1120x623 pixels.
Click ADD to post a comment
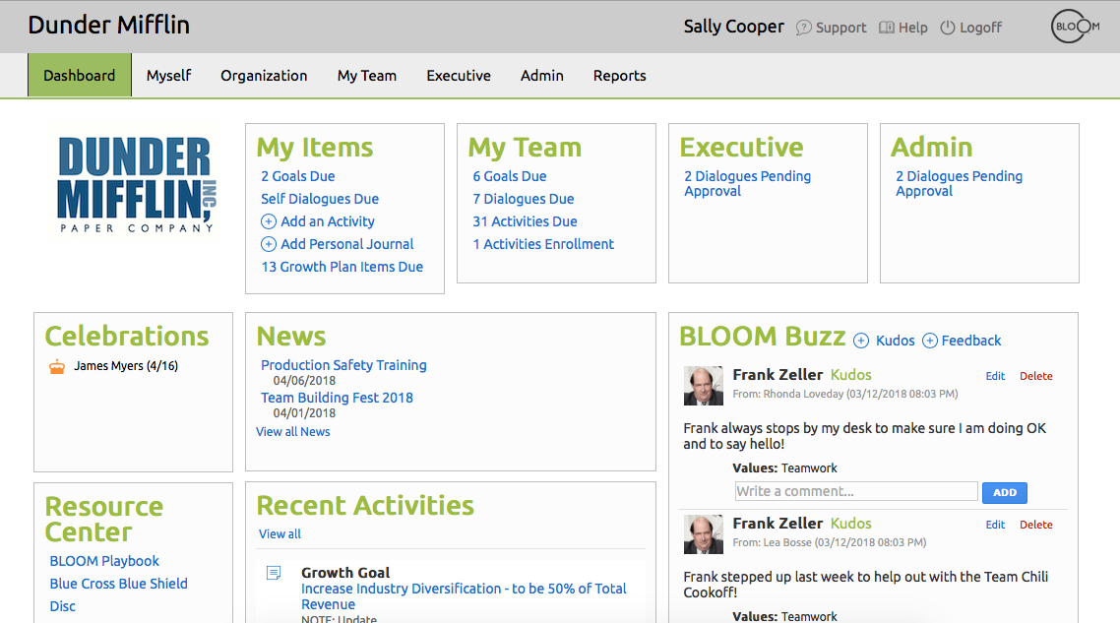(x=1004, y=492)
